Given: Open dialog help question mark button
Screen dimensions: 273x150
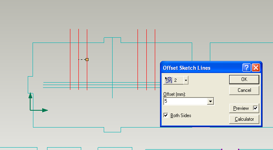Looking at the screenshot, I should [246, 68].
